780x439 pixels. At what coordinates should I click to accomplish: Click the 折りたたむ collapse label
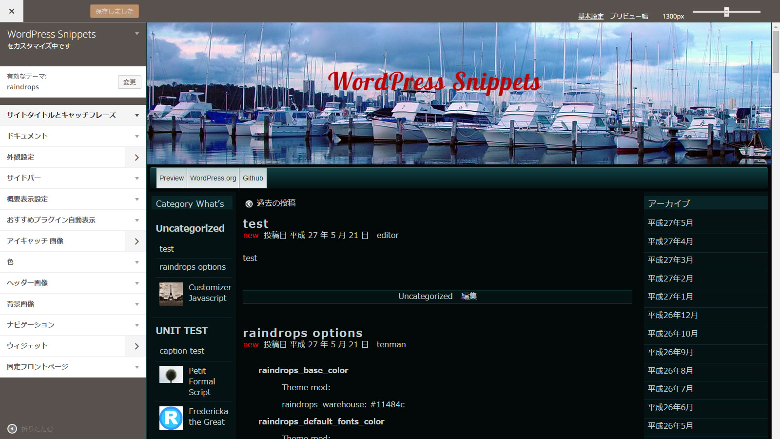(37, 429)
